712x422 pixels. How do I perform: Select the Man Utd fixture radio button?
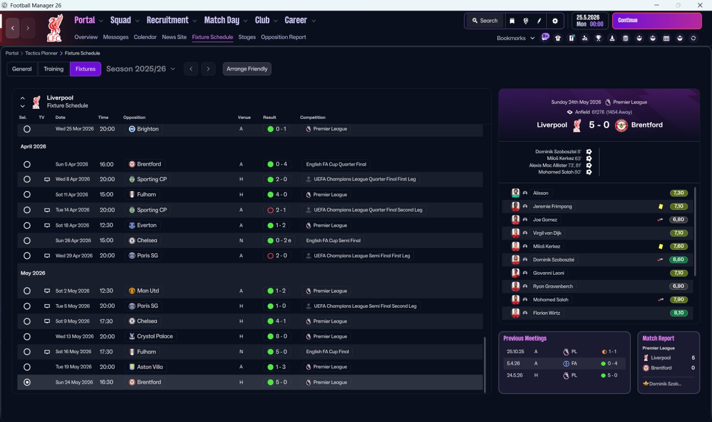tap(27, 291)
